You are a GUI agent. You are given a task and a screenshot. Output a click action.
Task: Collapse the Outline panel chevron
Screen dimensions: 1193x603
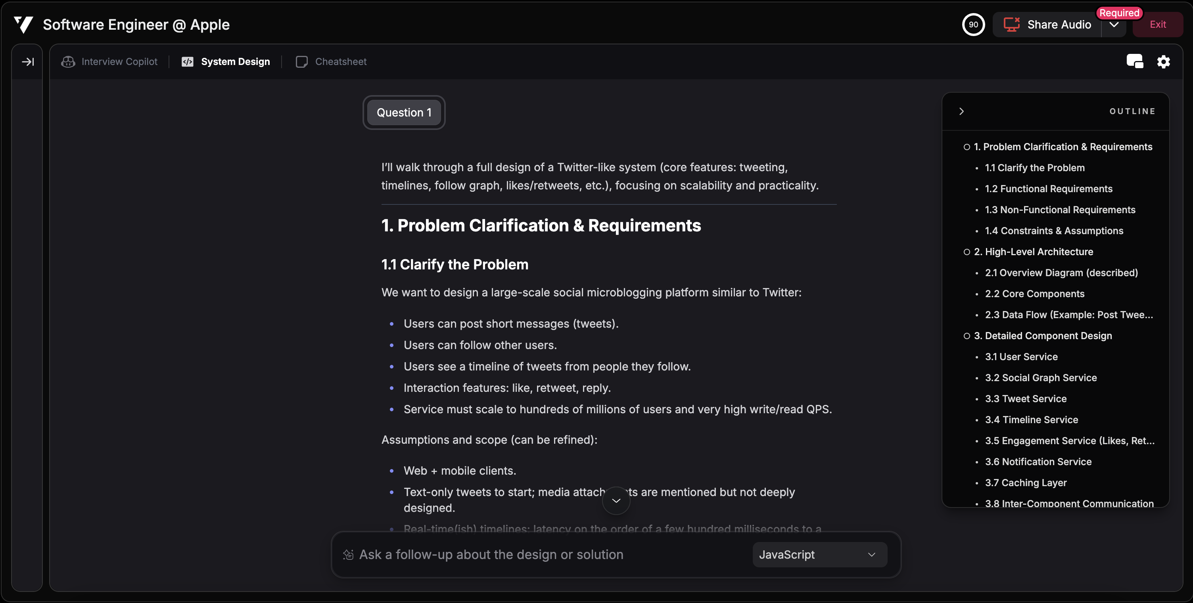click(961, 111)
